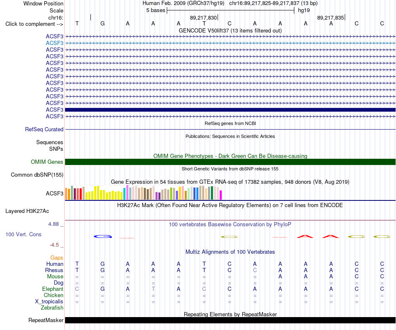396x330 pixels.
Task: Click the cyan bar in the GTEx expression chart
Action: (125, 194)
